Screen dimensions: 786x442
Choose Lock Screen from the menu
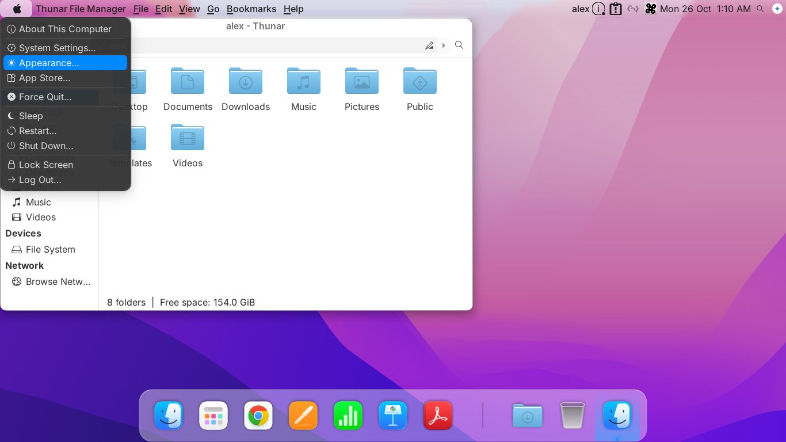[65, 165]
